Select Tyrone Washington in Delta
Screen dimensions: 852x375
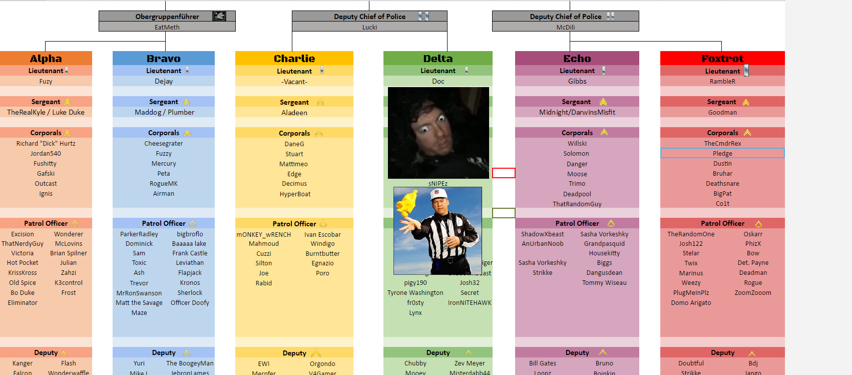coord(415,292)
